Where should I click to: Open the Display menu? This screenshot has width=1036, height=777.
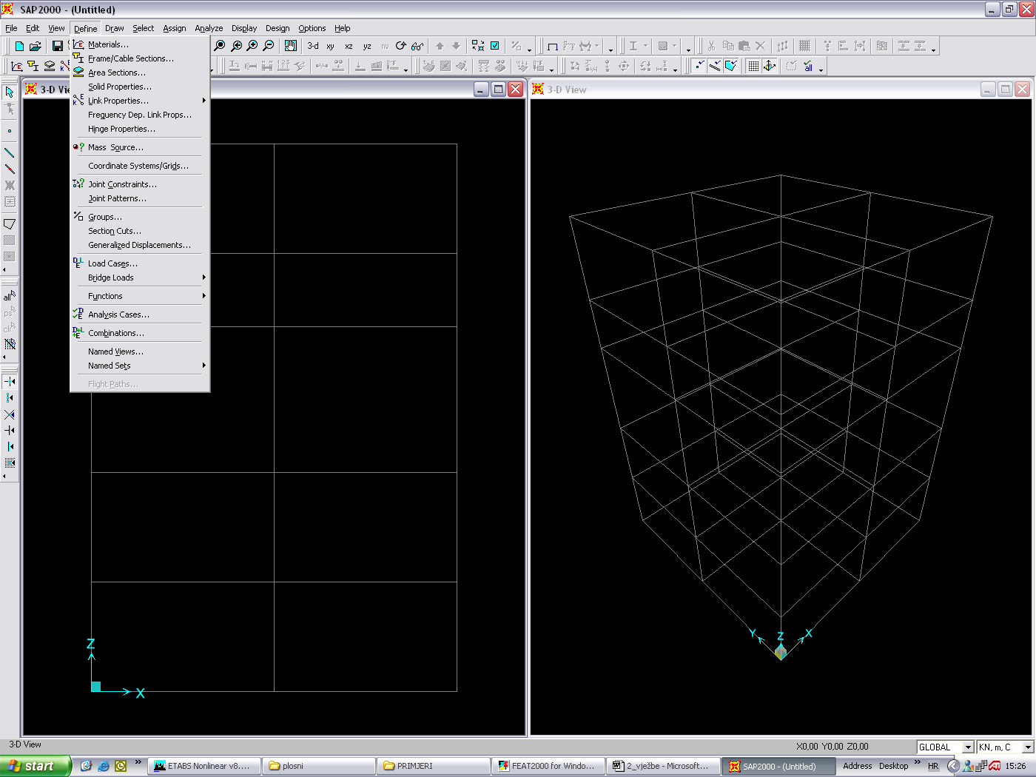[x=244, y=28]
